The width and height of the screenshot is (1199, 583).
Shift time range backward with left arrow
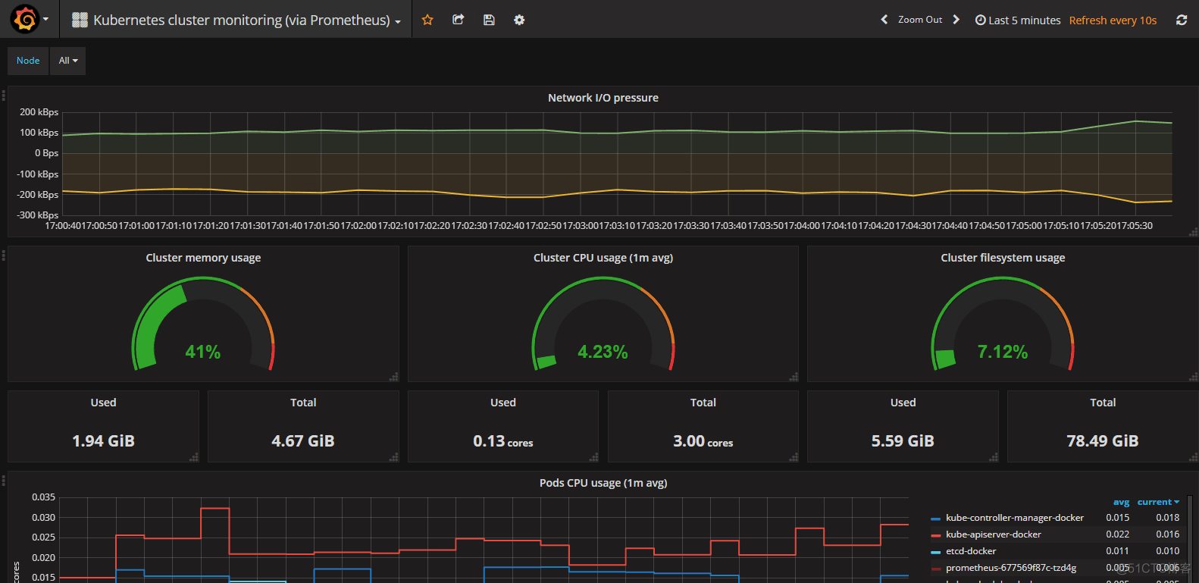point(884,20)
